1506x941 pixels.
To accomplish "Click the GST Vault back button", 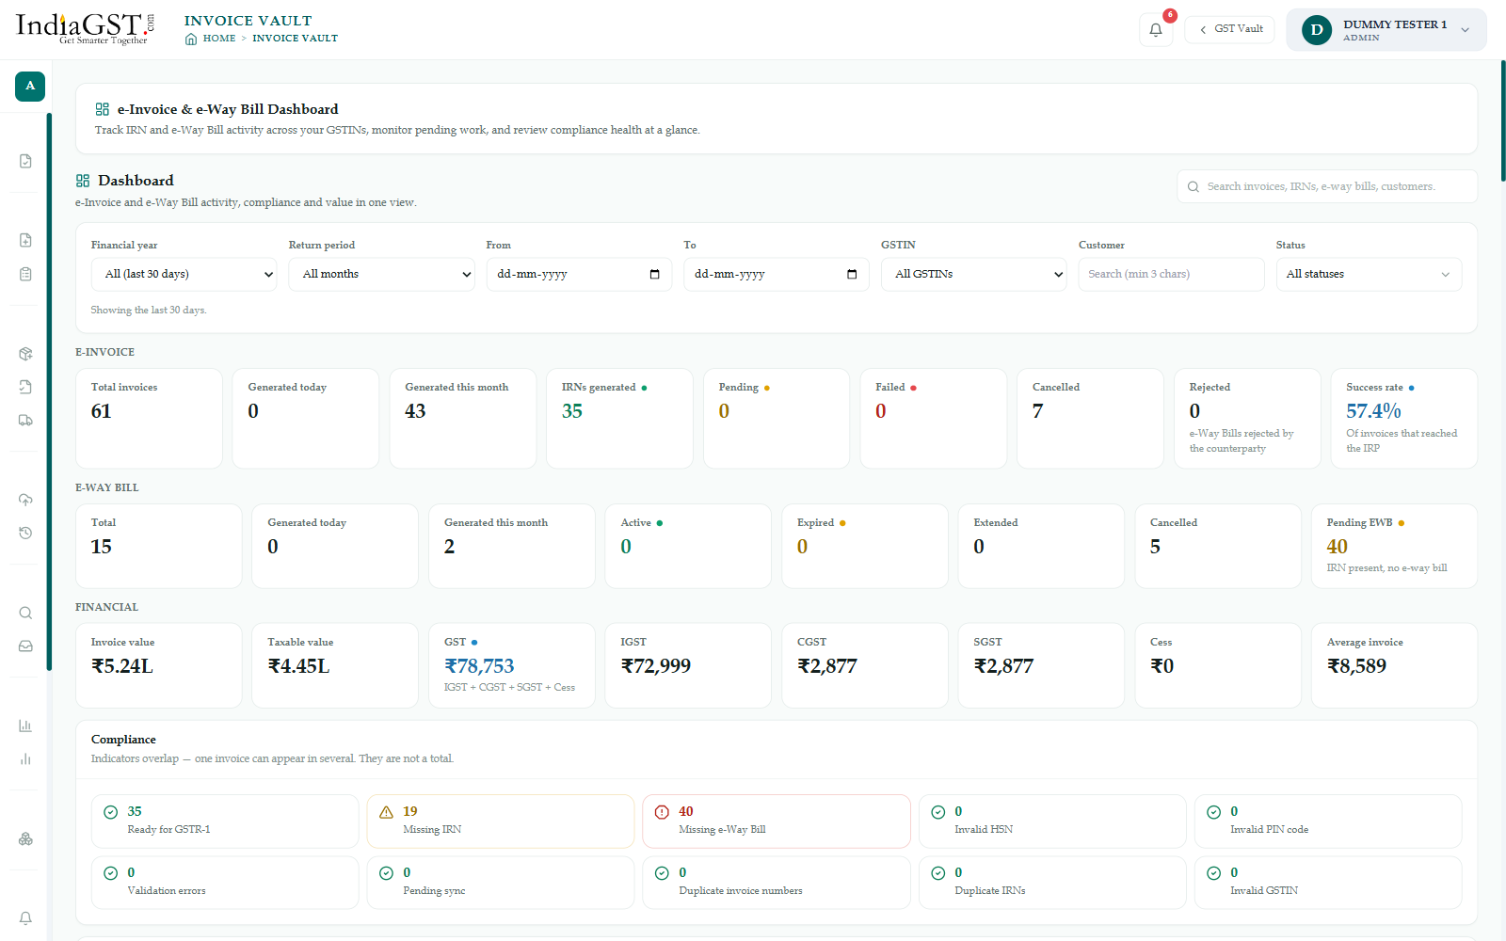I will click(1230, 29).
